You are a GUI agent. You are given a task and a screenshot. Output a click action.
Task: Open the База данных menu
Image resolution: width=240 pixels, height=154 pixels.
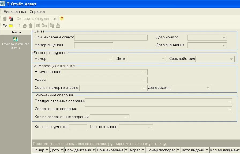tap(15, 12)
